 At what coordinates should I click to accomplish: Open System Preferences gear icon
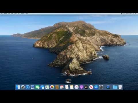[101, 87]
